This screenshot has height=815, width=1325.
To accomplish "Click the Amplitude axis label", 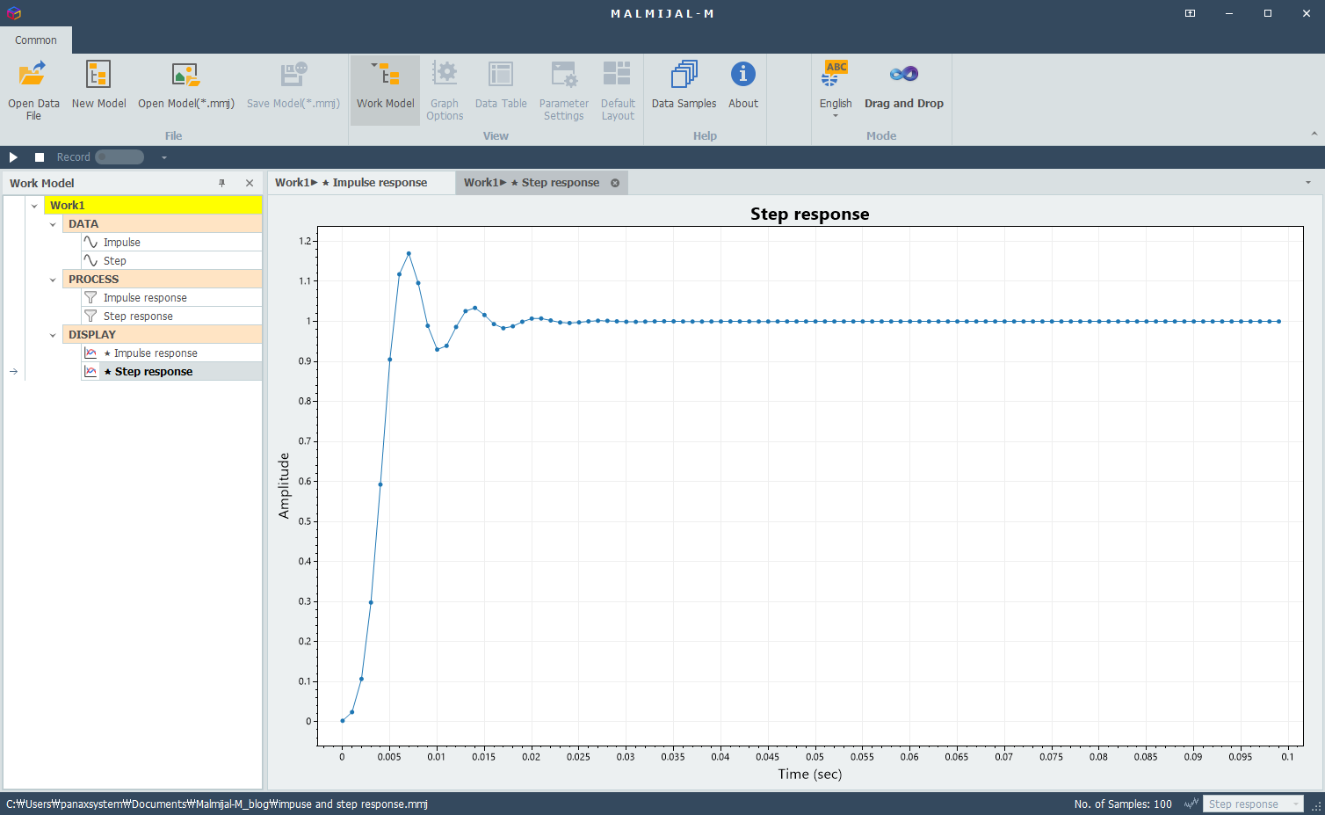I will tap(284, 485).
